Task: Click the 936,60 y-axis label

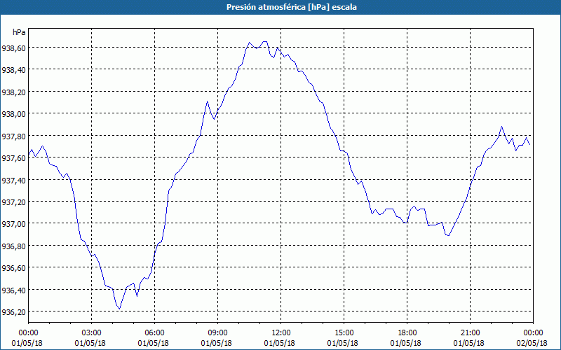Action: click(13, 268)
